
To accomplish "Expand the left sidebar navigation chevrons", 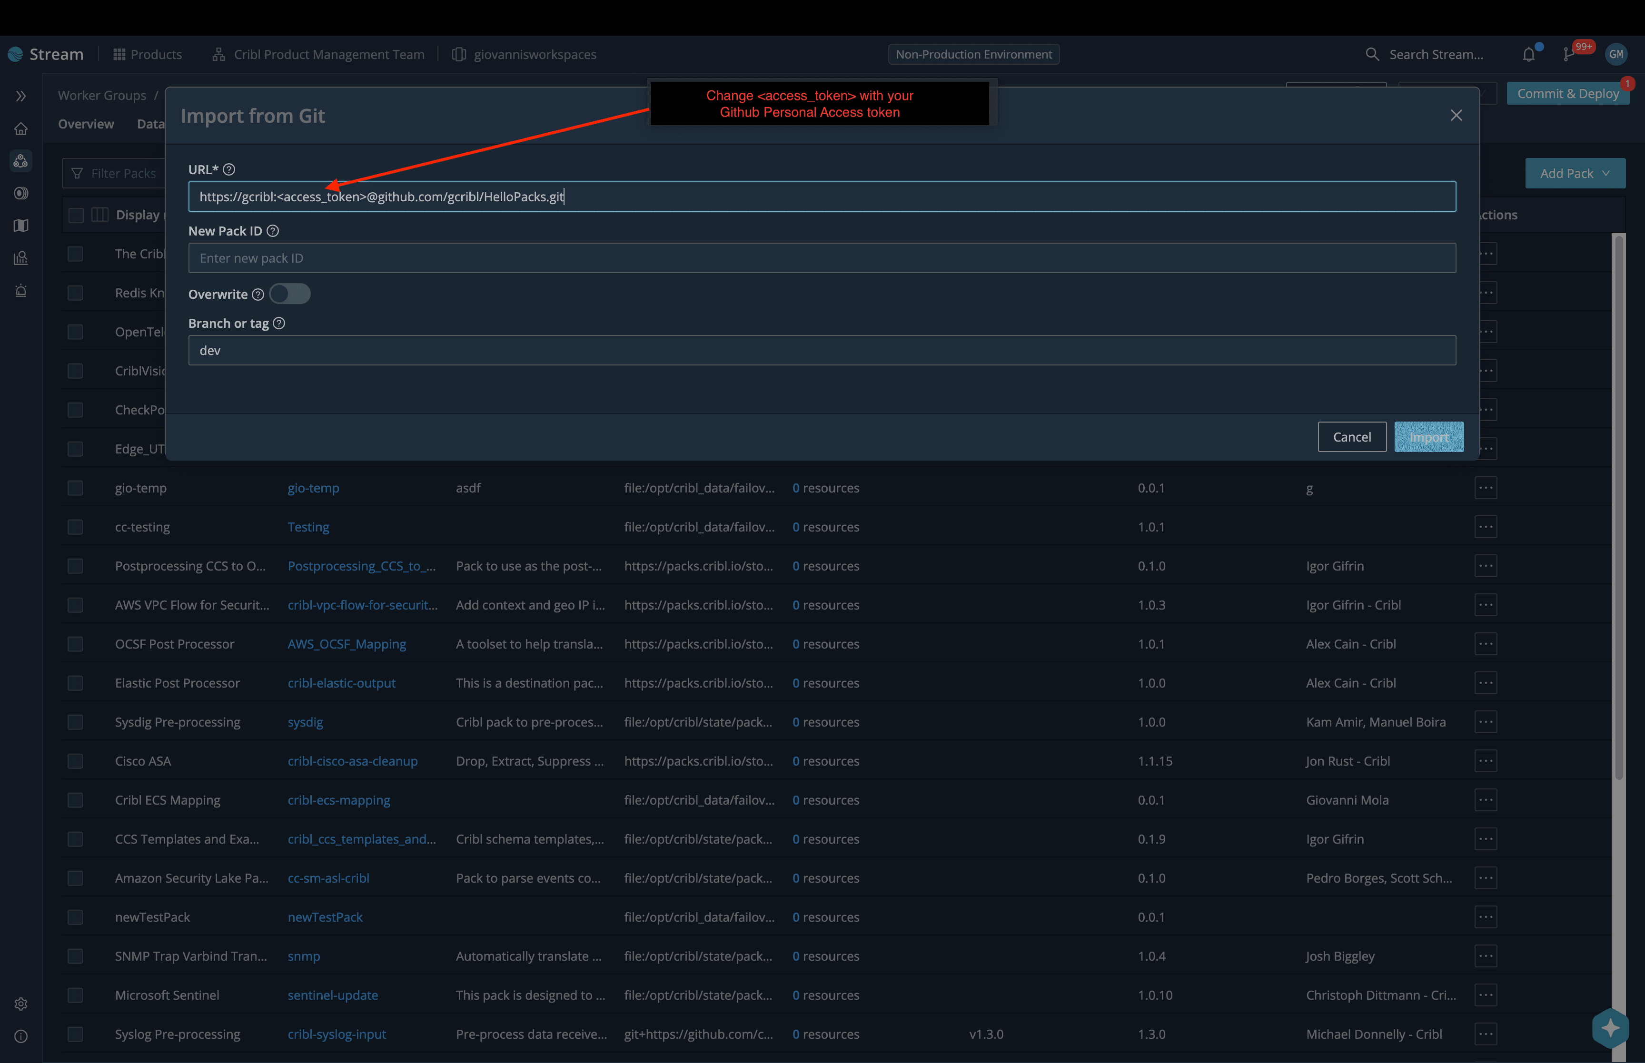I will pos(21,96).
